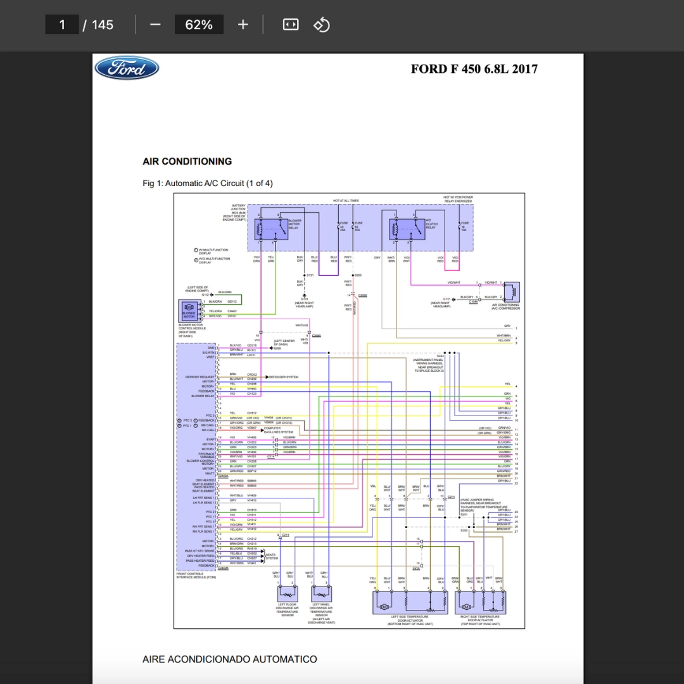The width and height of the screenshot is (684, 684).
Task: Select 'Fig 1: Automatic A/C Circuit (1 of 4)' caption
Action: tap(208, 183)
